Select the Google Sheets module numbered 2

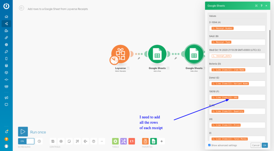(x=157, y=54)
